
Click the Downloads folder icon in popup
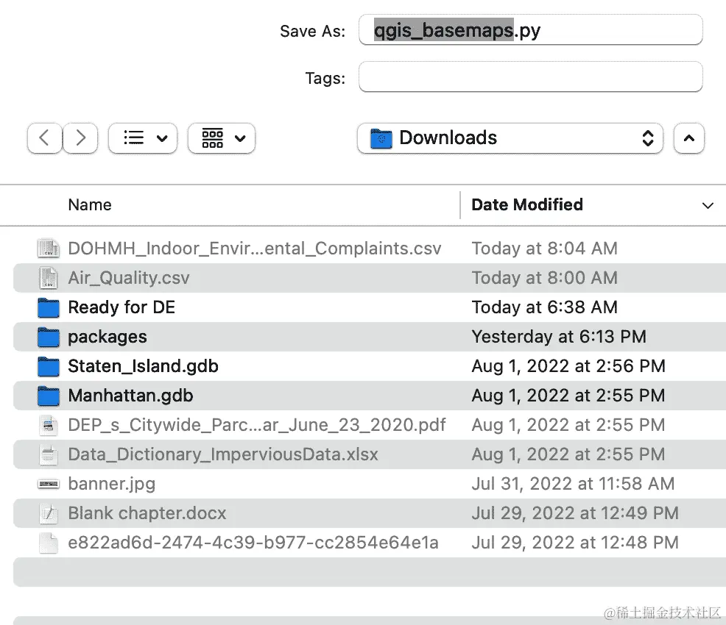[381, 138]
